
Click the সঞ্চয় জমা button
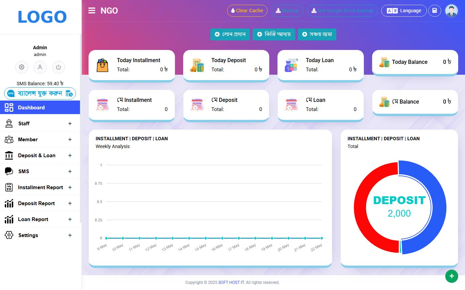point(317,34)
